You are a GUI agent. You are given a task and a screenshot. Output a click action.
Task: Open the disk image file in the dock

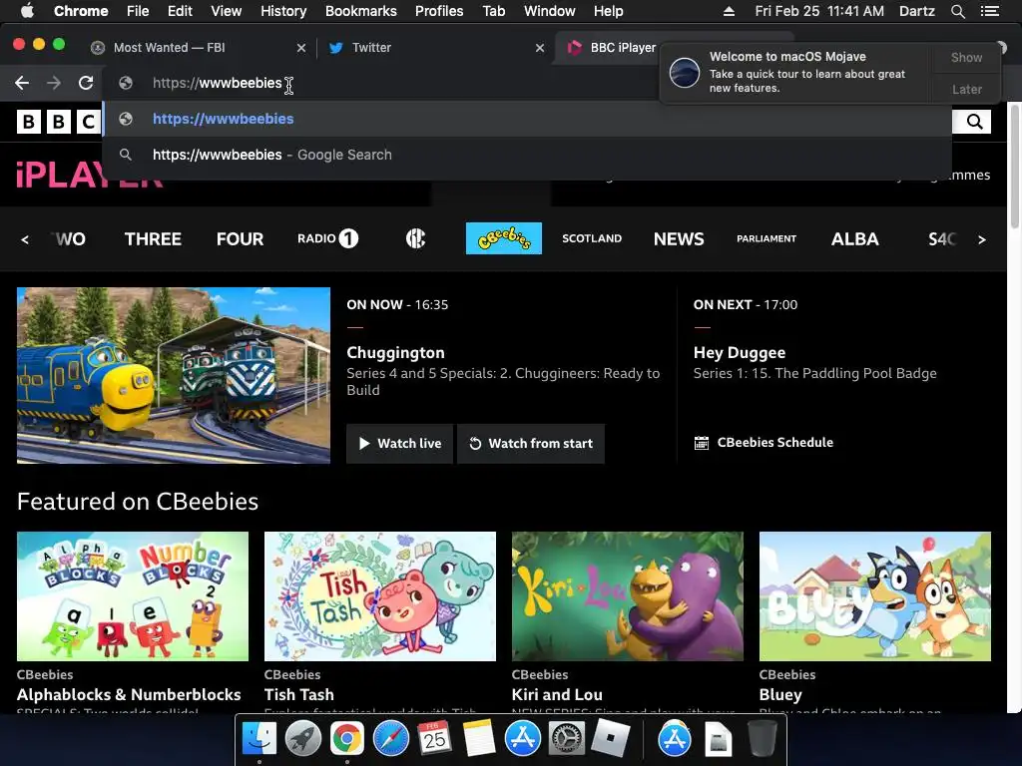click(x=718, y=739)
